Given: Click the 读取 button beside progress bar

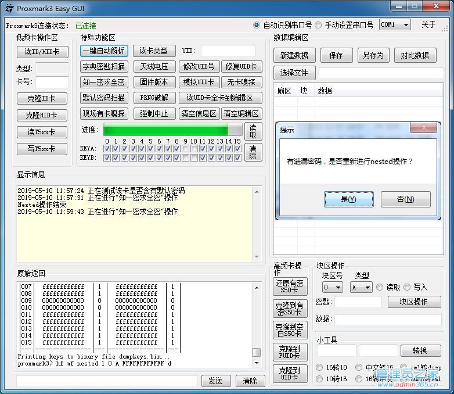Looking at the screenshot, I should (253, 131).
